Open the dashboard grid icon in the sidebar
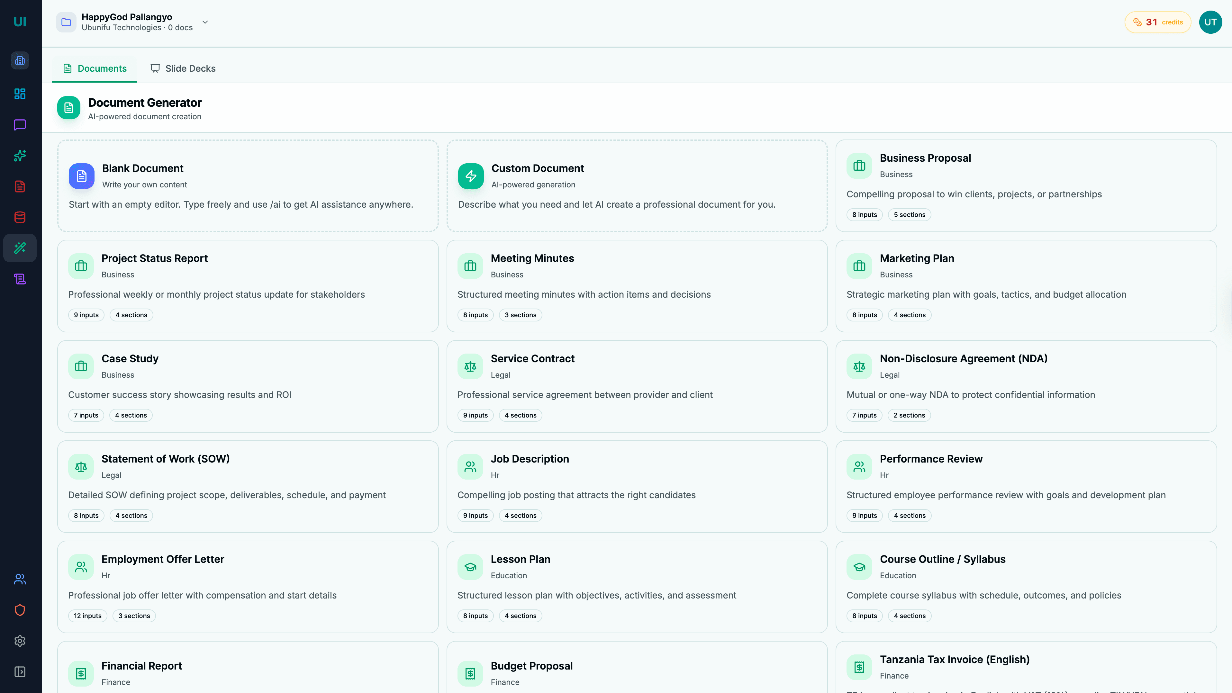 point(20,94)
